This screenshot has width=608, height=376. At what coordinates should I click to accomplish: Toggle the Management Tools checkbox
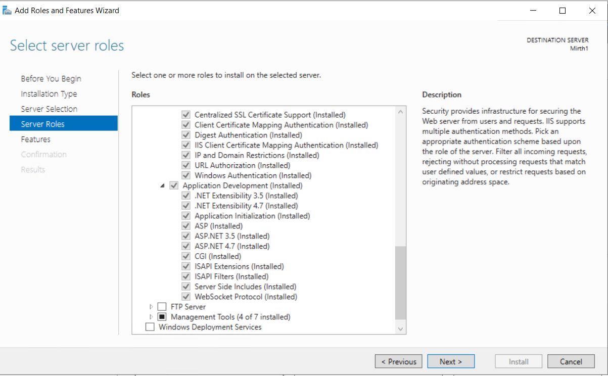point(162,317)
